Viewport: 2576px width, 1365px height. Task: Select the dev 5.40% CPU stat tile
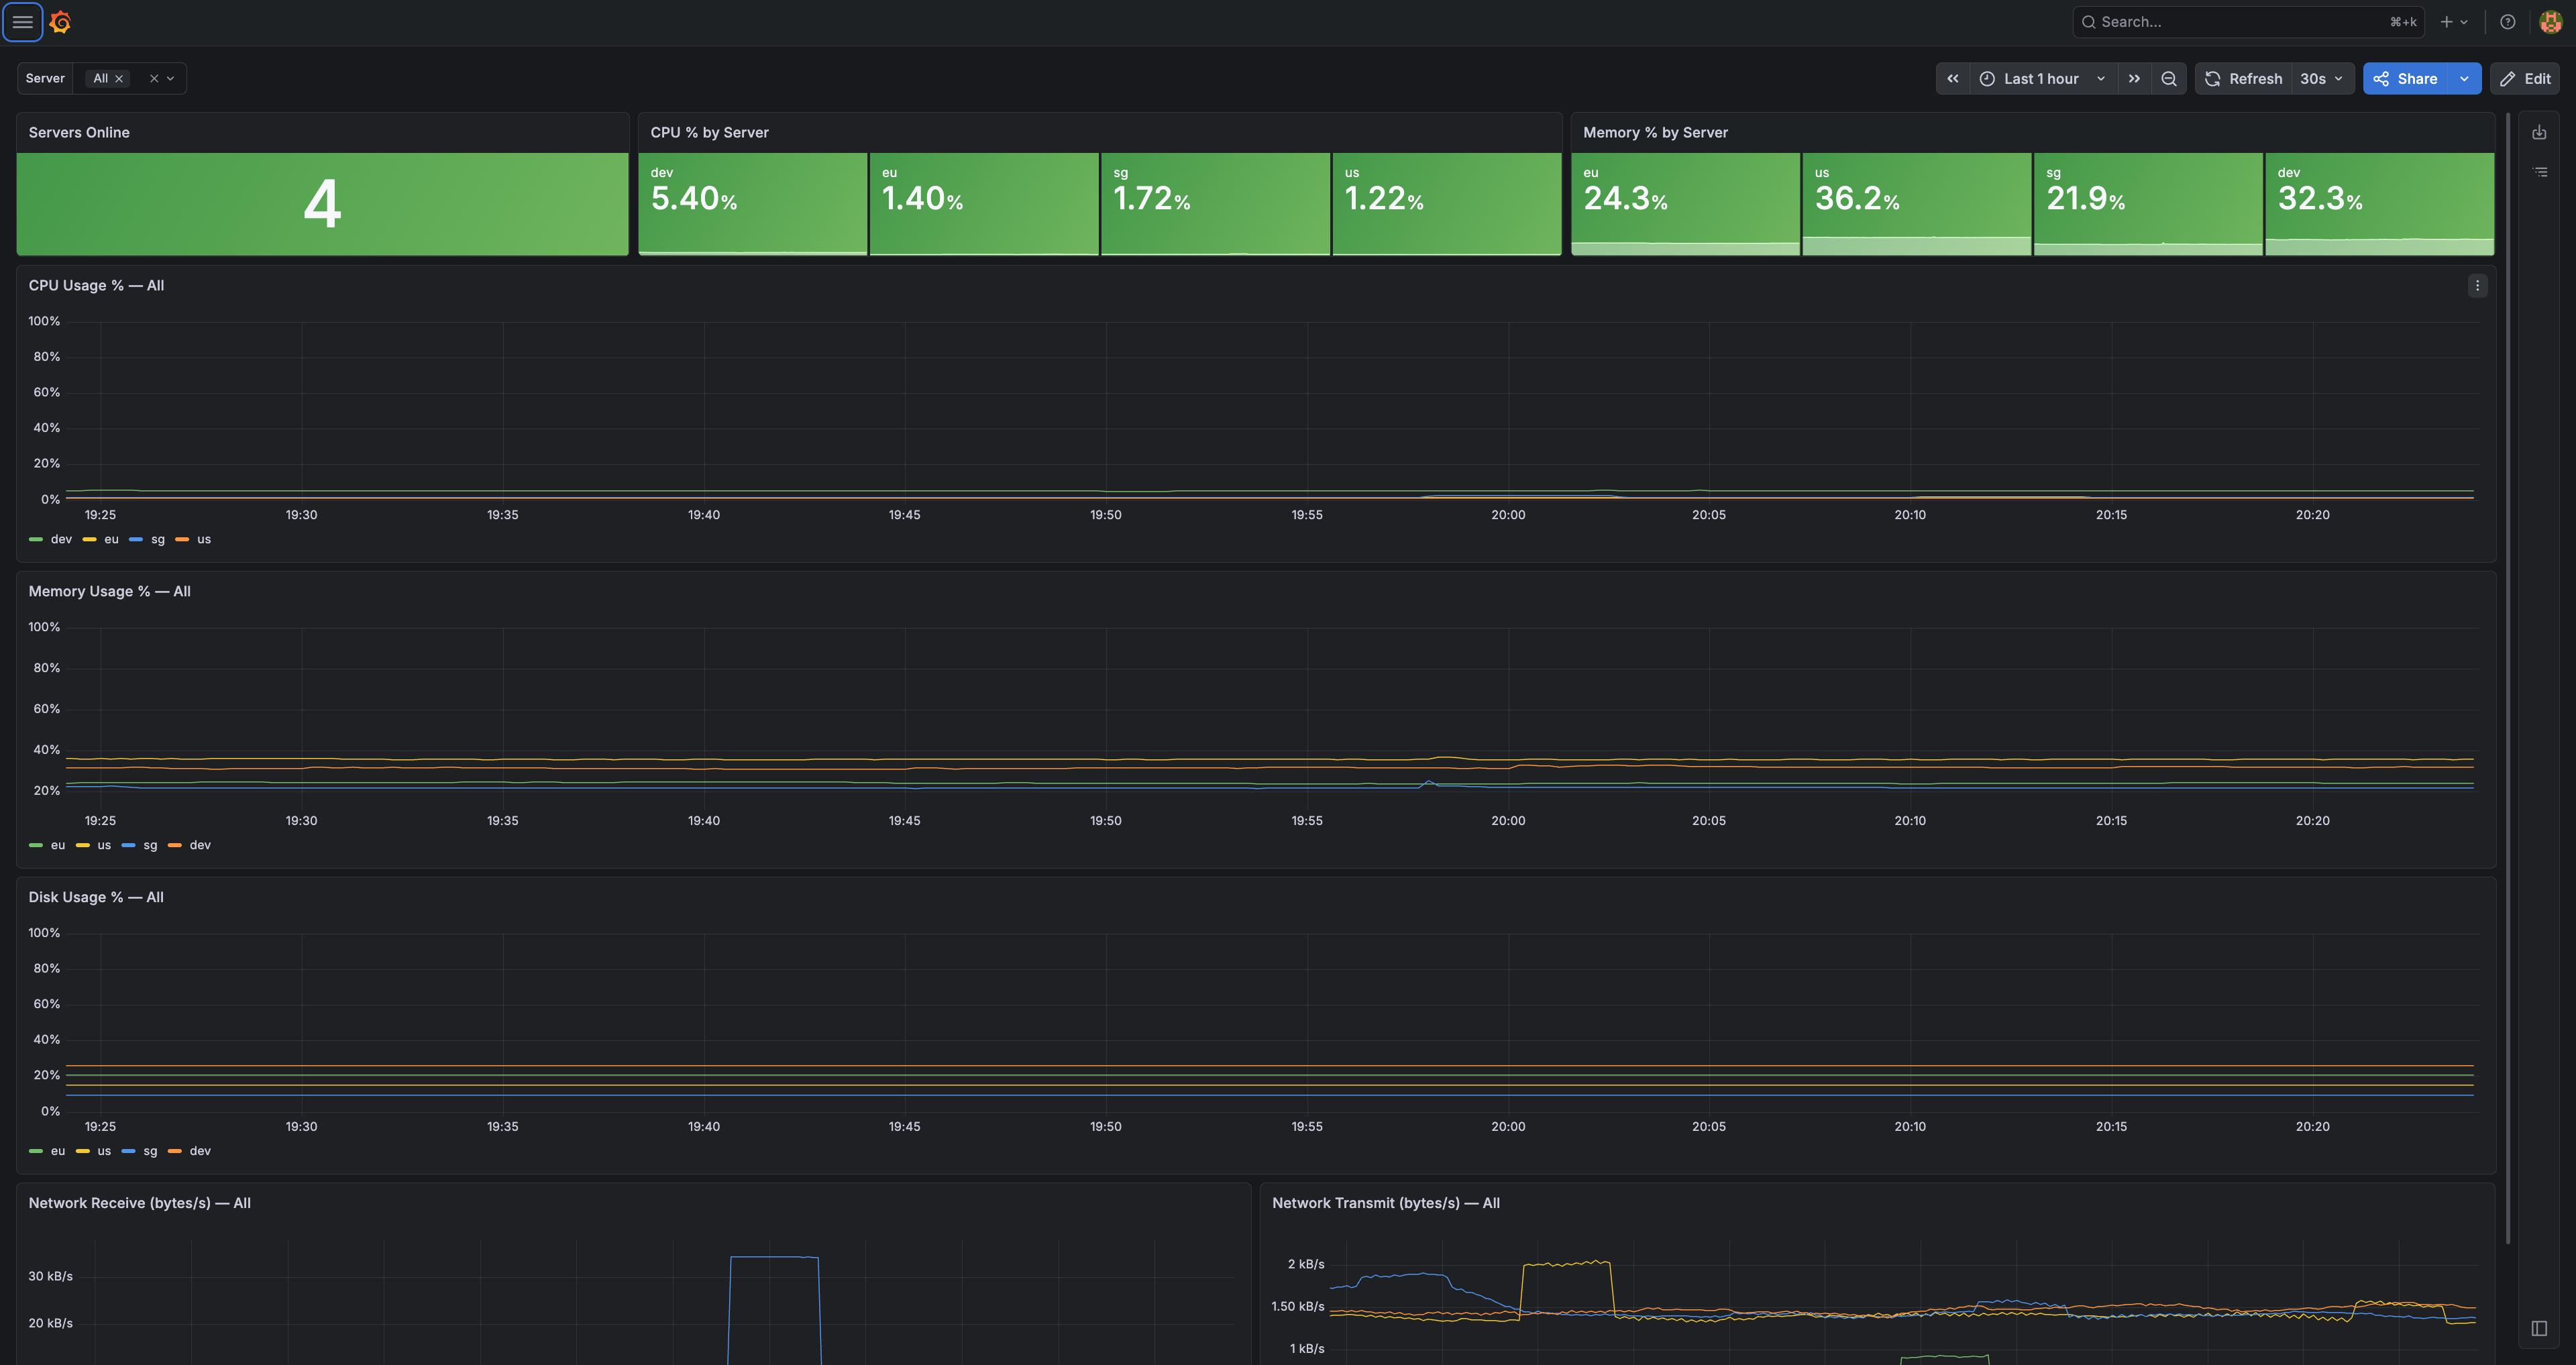[753, 204]
